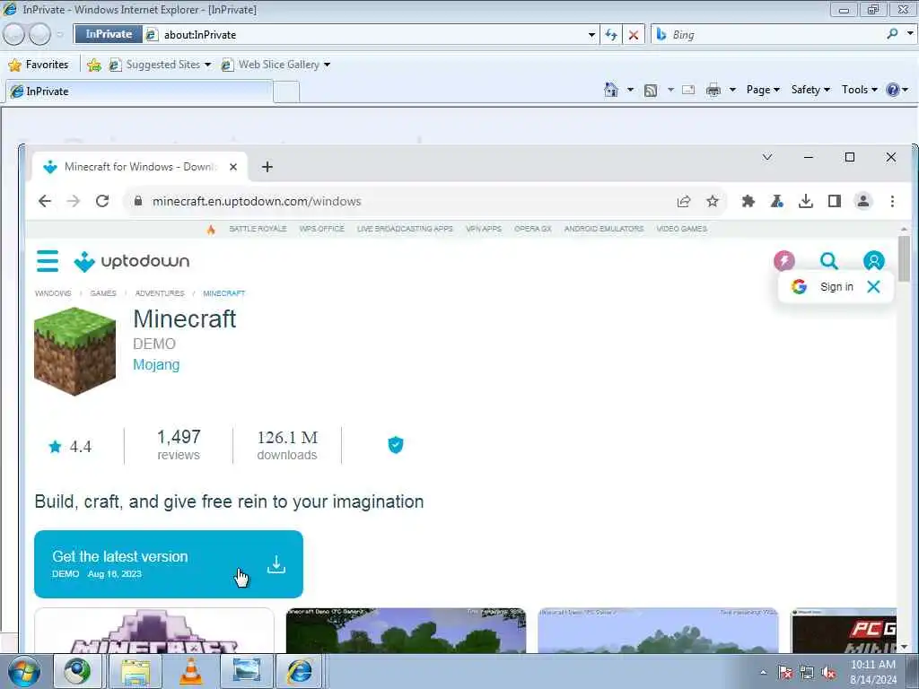Click GAMES breadcrumb
Screen dimensions: 919x689
pyautogui.click(x=103, y=293)
